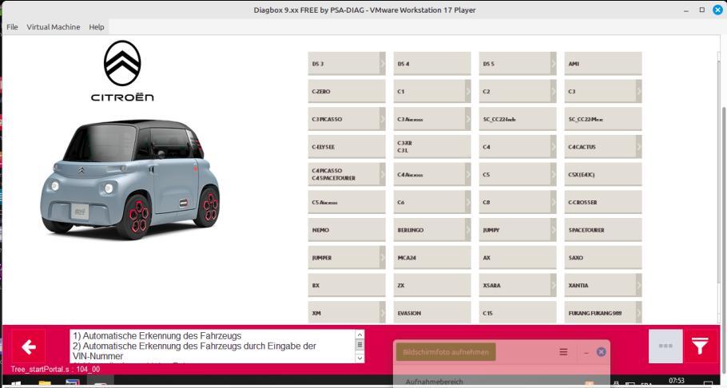Open the Help menu
Viewport: 727px width, 388px height.
97,27
